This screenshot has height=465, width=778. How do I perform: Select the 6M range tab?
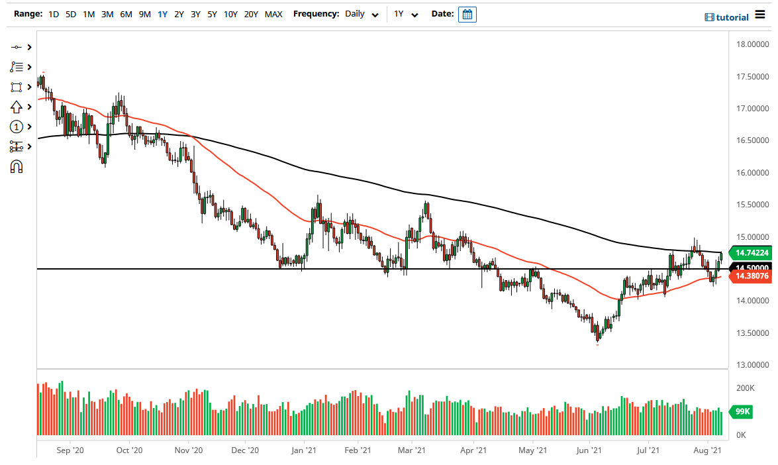[x=126, y=14]
